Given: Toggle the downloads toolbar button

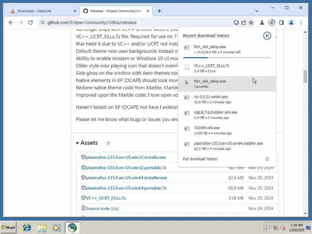Looking at the screenshot, I should (x=271, y=23).
